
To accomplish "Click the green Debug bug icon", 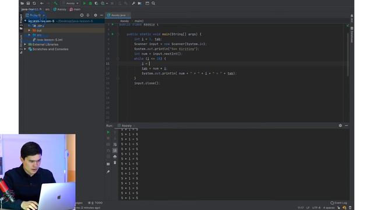I will (90, 3).
